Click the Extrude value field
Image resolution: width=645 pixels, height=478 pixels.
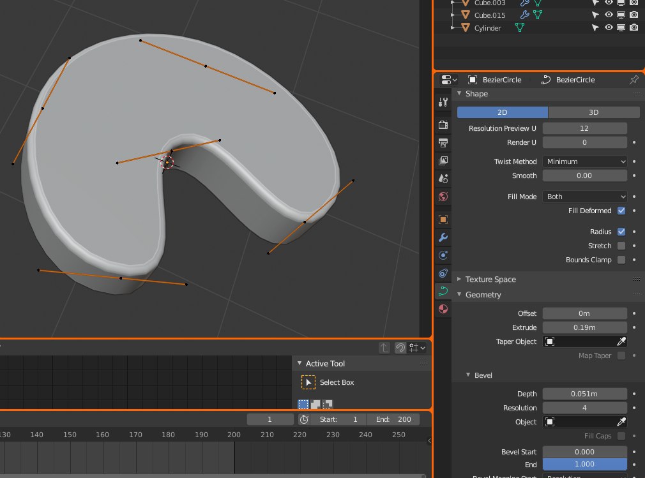584,327
